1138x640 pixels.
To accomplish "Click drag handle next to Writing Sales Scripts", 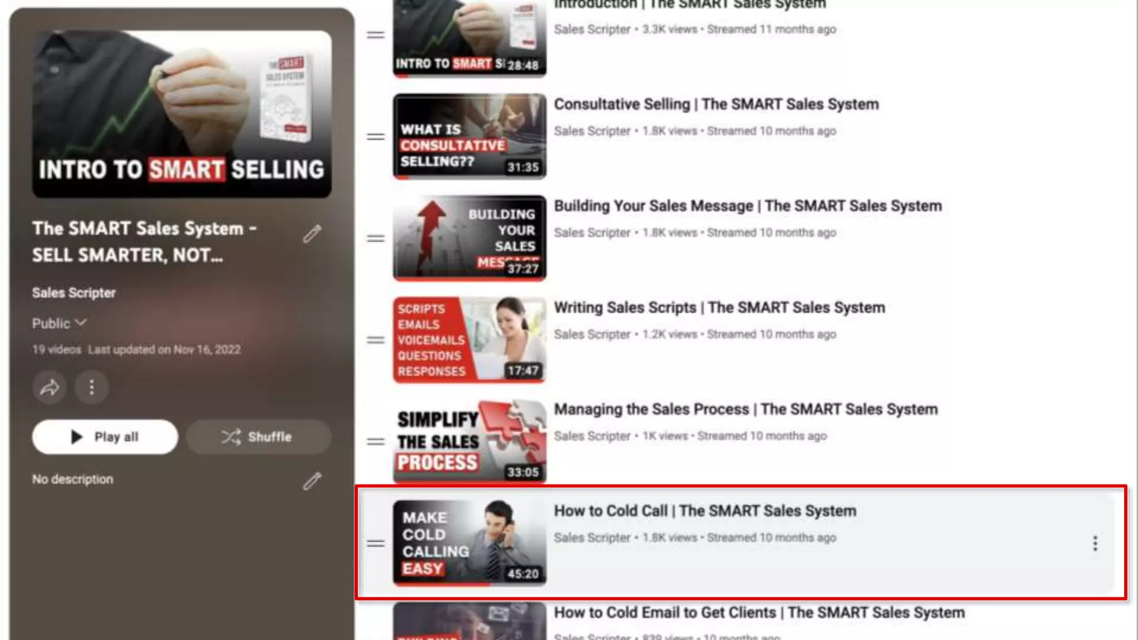I will click(x=376, y=340).
